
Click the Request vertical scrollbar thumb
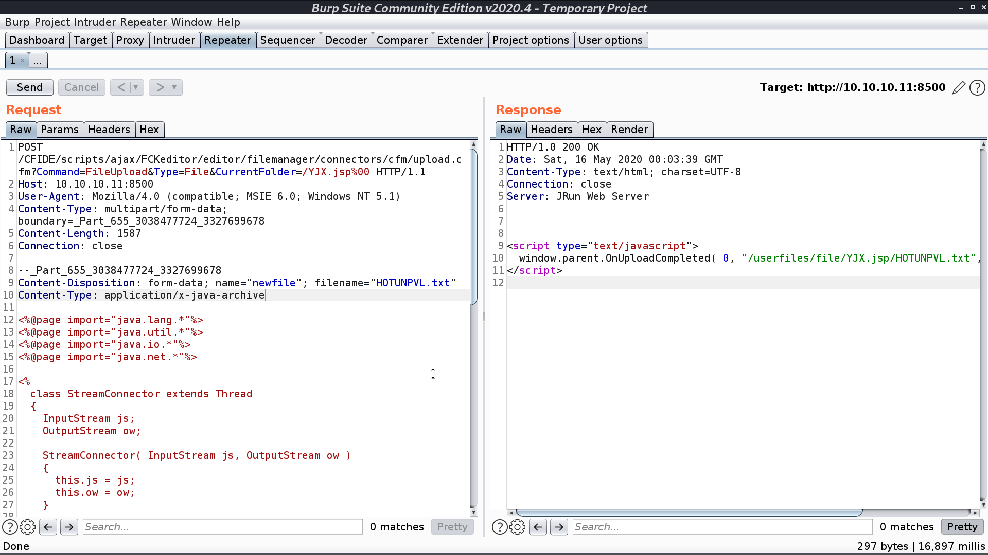click(473, 226)
